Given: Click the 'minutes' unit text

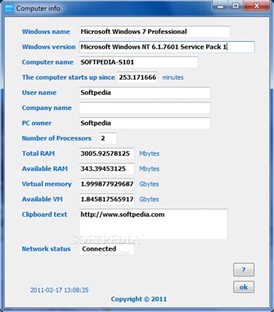Looking at the screenshot, I should click(173, 78).
